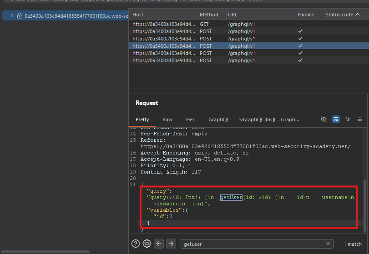
Task: Select the first POST /graphql/v1 row
Action: 249,31
